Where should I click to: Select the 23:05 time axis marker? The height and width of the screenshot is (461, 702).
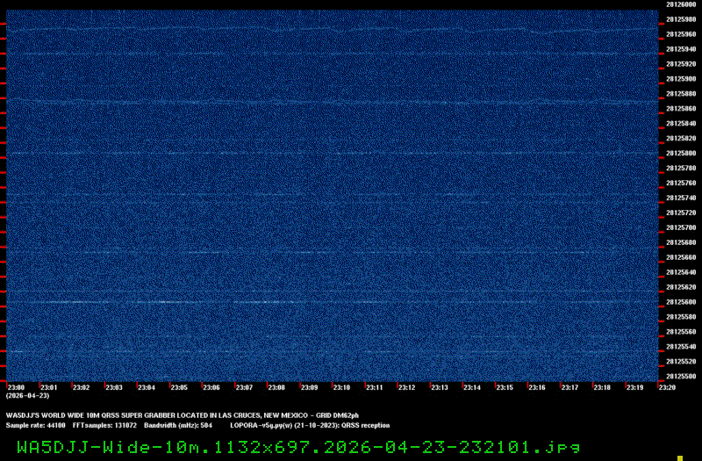179,387
